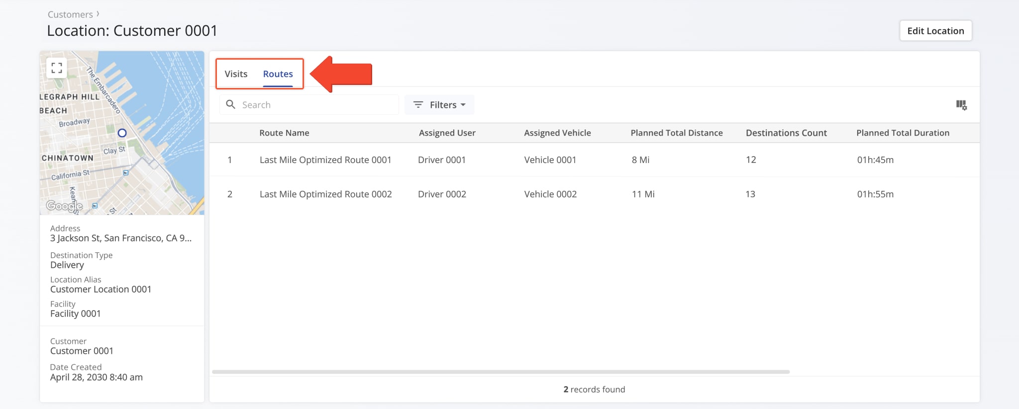Expand the map to fullscreen

[57, 68]
